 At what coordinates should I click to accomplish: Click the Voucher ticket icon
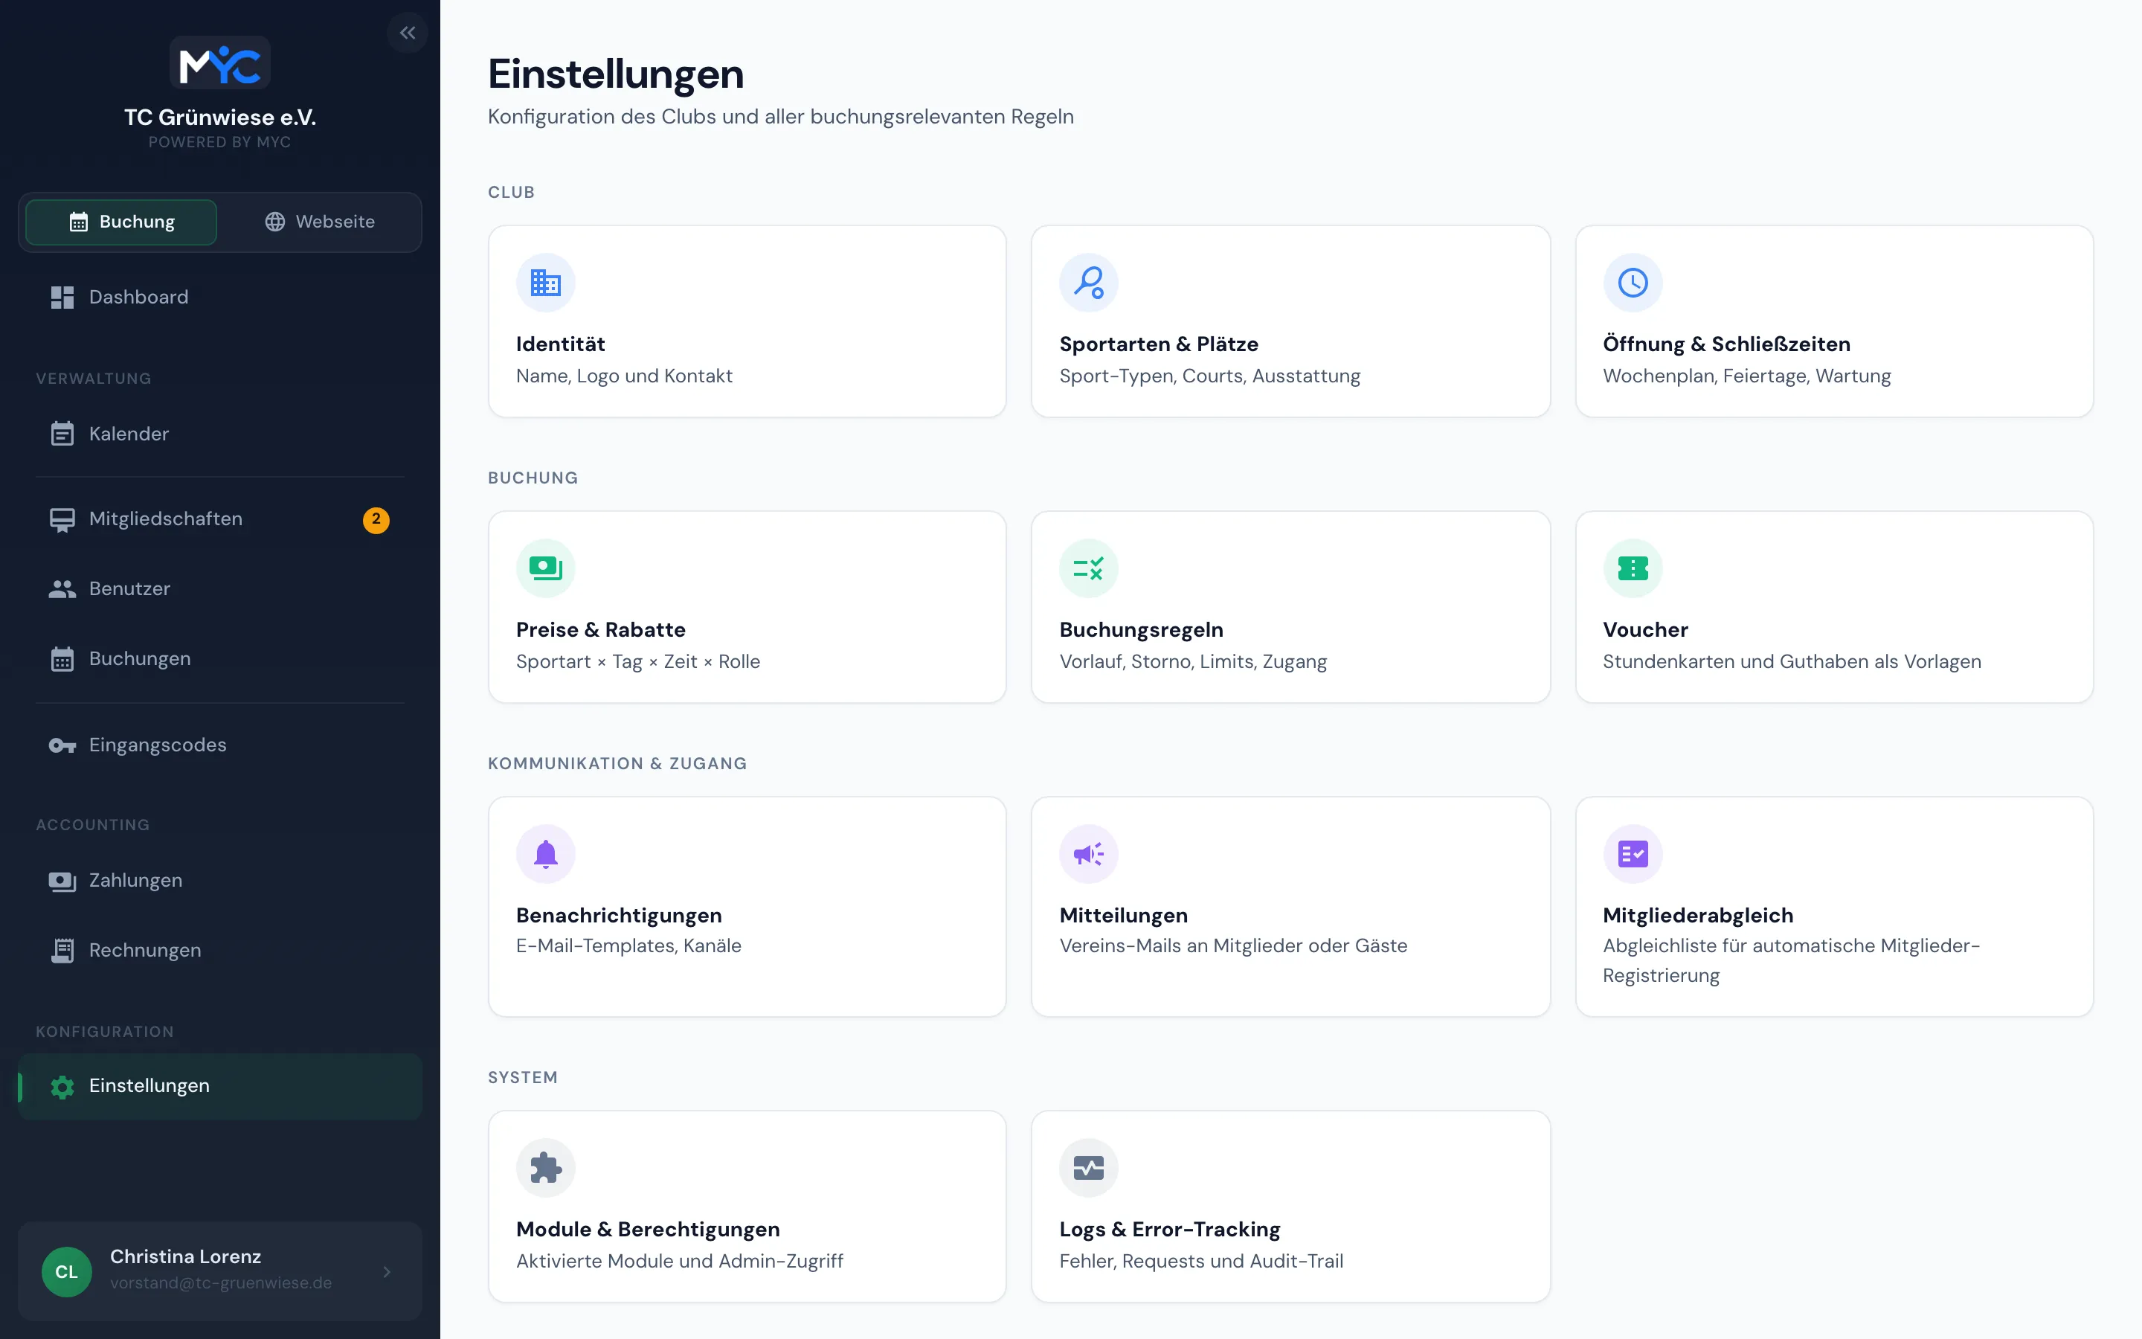click(x=1633, y=568)
